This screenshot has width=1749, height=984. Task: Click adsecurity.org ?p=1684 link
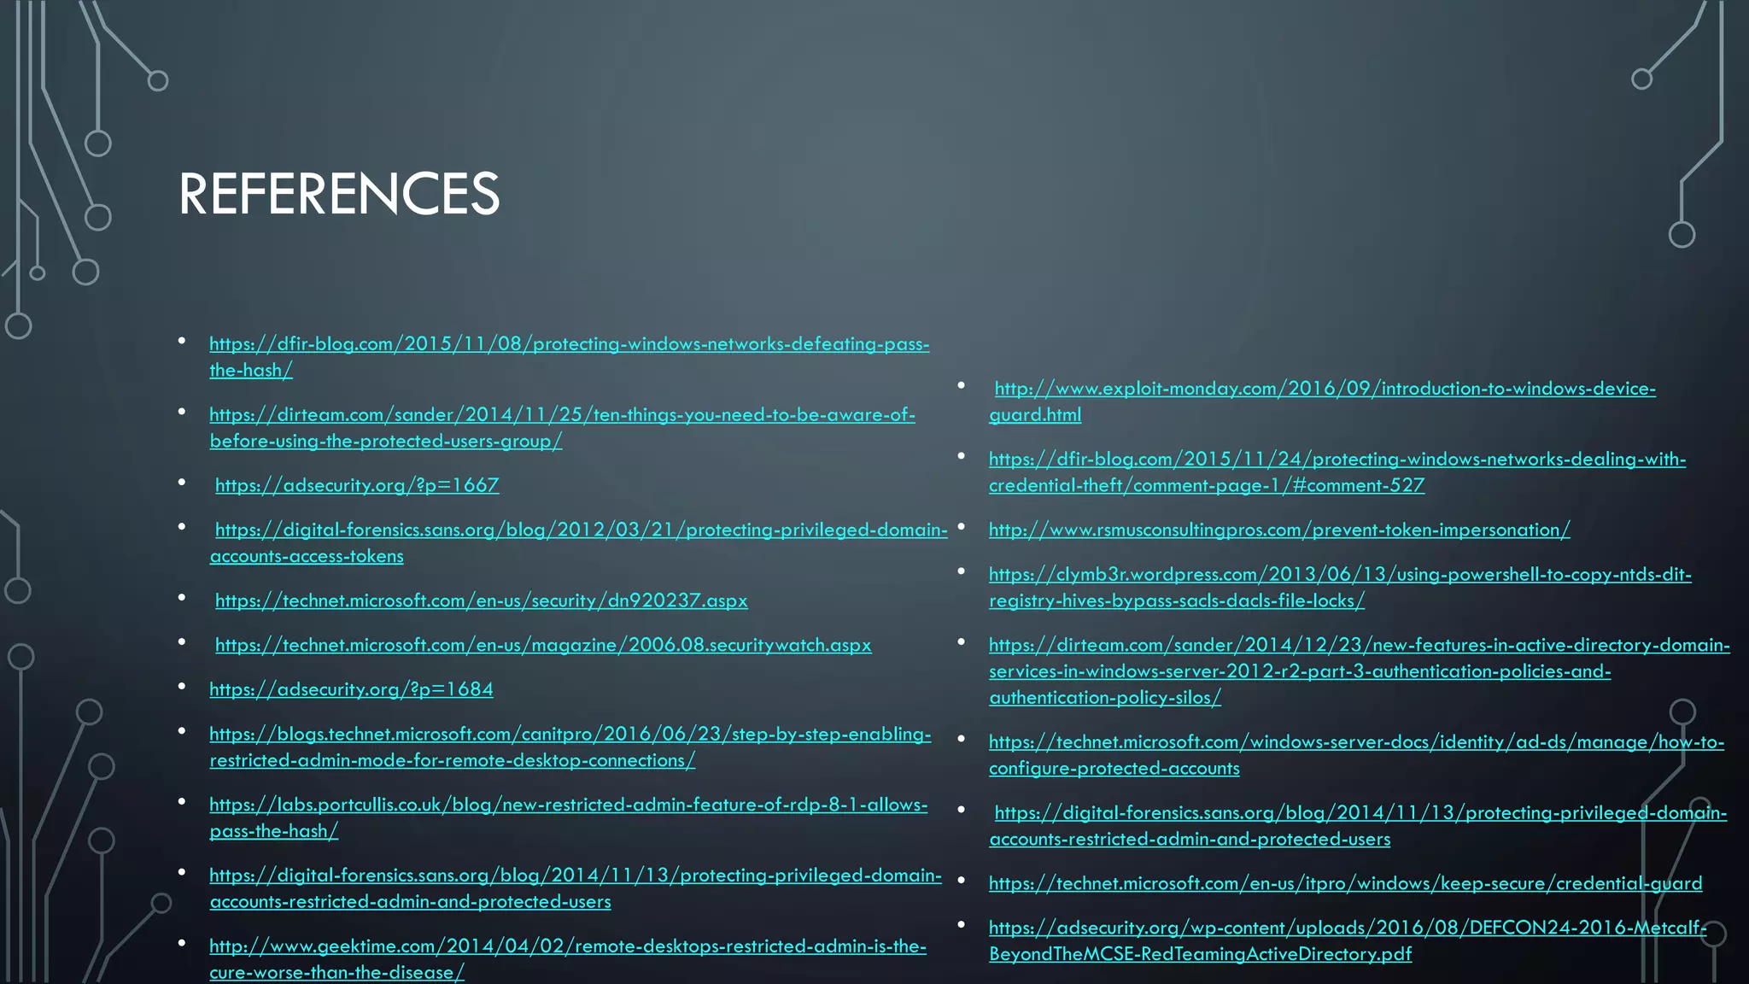point(351,689)
